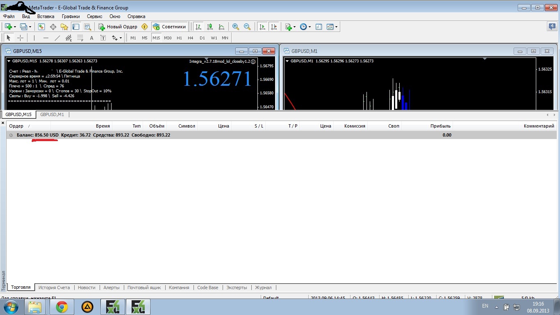The image size is (560, 315).
Task: Open the Strategy Tester icon
Action: click(87, 27)
